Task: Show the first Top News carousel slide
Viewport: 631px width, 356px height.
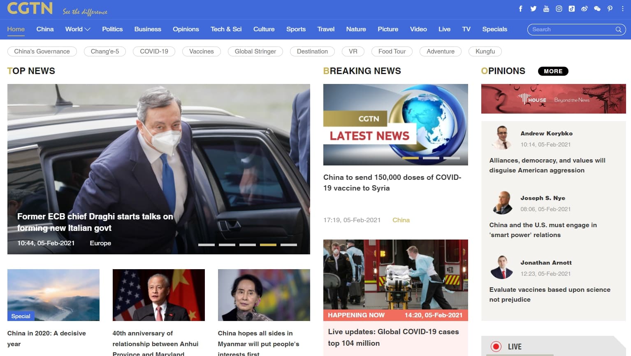Action: click(x=206, y=244)
